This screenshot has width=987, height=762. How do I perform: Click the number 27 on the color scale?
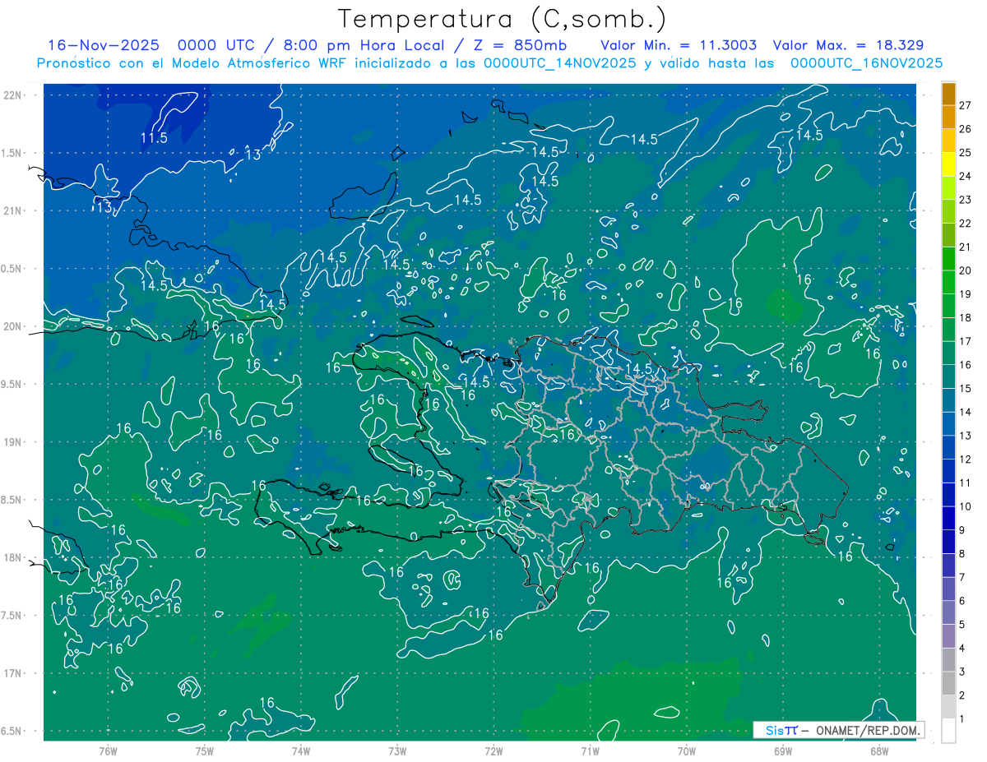pos(966,104)
